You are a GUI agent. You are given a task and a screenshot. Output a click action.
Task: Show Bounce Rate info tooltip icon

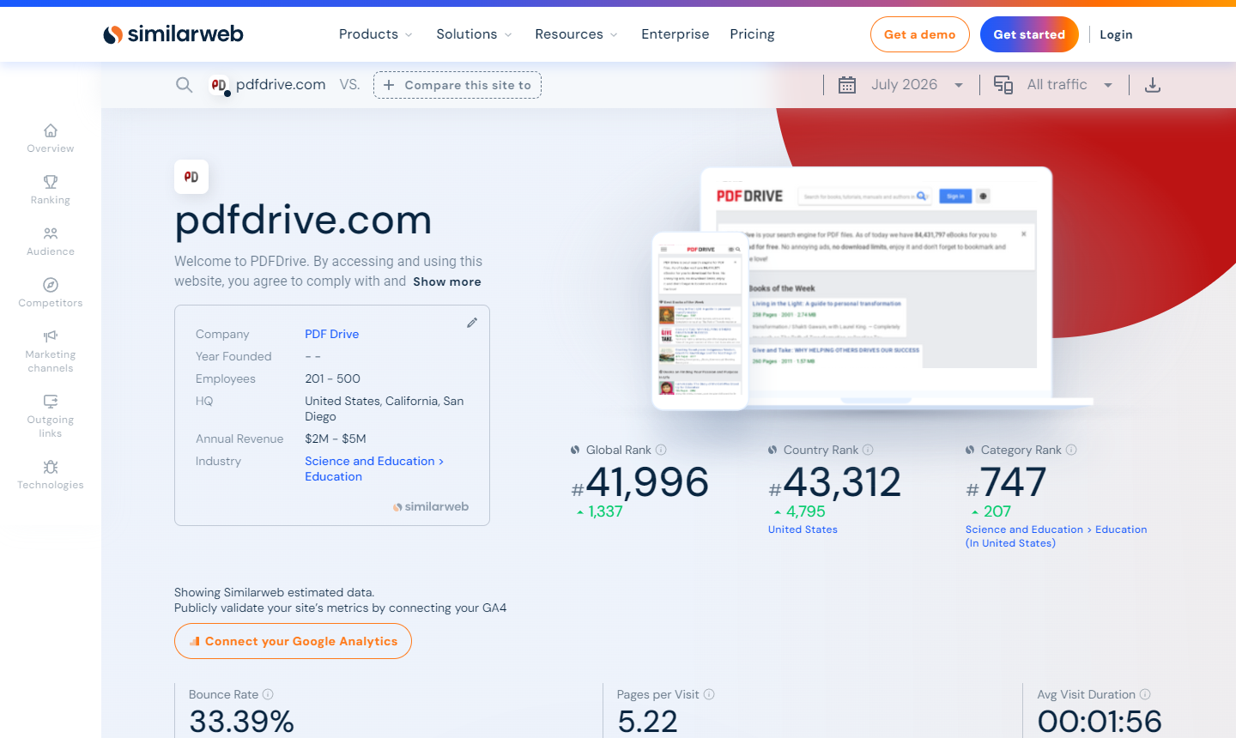(268, 694)
